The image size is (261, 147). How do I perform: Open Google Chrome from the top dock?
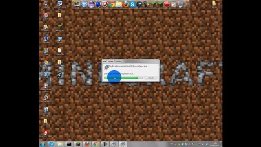tap(112, 4)
